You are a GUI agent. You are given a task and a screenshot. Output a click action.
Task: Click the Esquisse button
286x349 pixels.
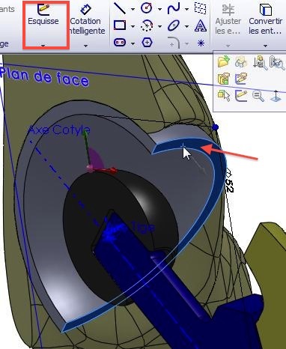point(43,14)
